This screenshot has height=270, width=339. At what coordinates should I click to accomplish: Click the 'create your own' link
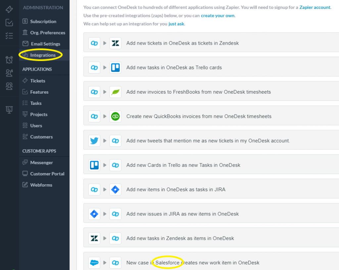click(218, 16)
